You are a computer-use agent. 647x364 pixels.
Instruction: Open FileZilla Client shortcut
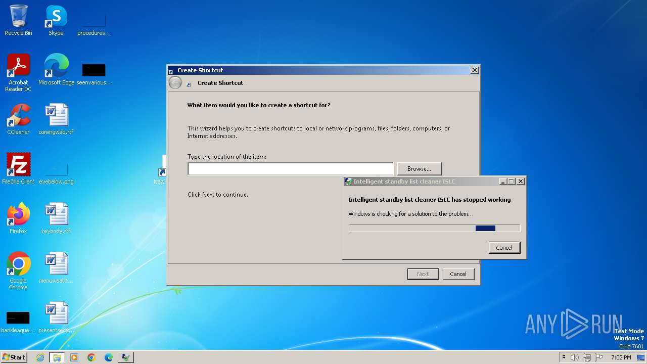click(18, 169)
